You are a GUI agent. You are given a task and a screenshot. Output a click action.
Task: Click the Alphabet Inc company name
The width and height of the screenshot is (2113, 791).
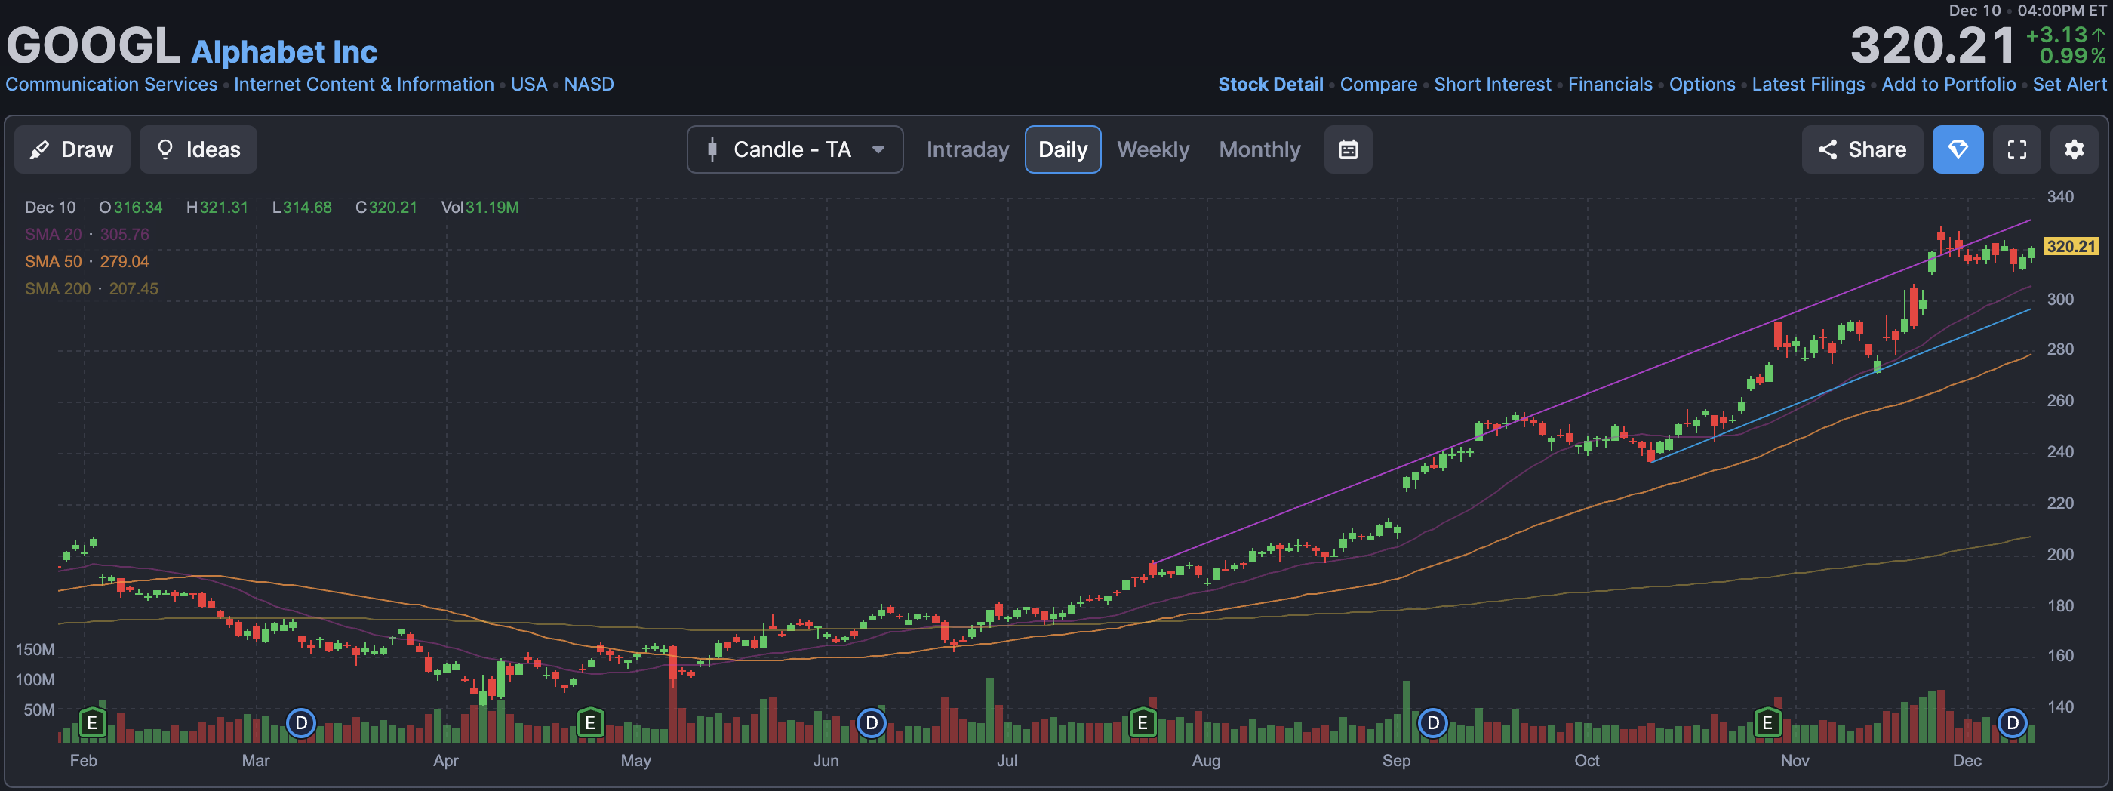(x=284, y=51)
